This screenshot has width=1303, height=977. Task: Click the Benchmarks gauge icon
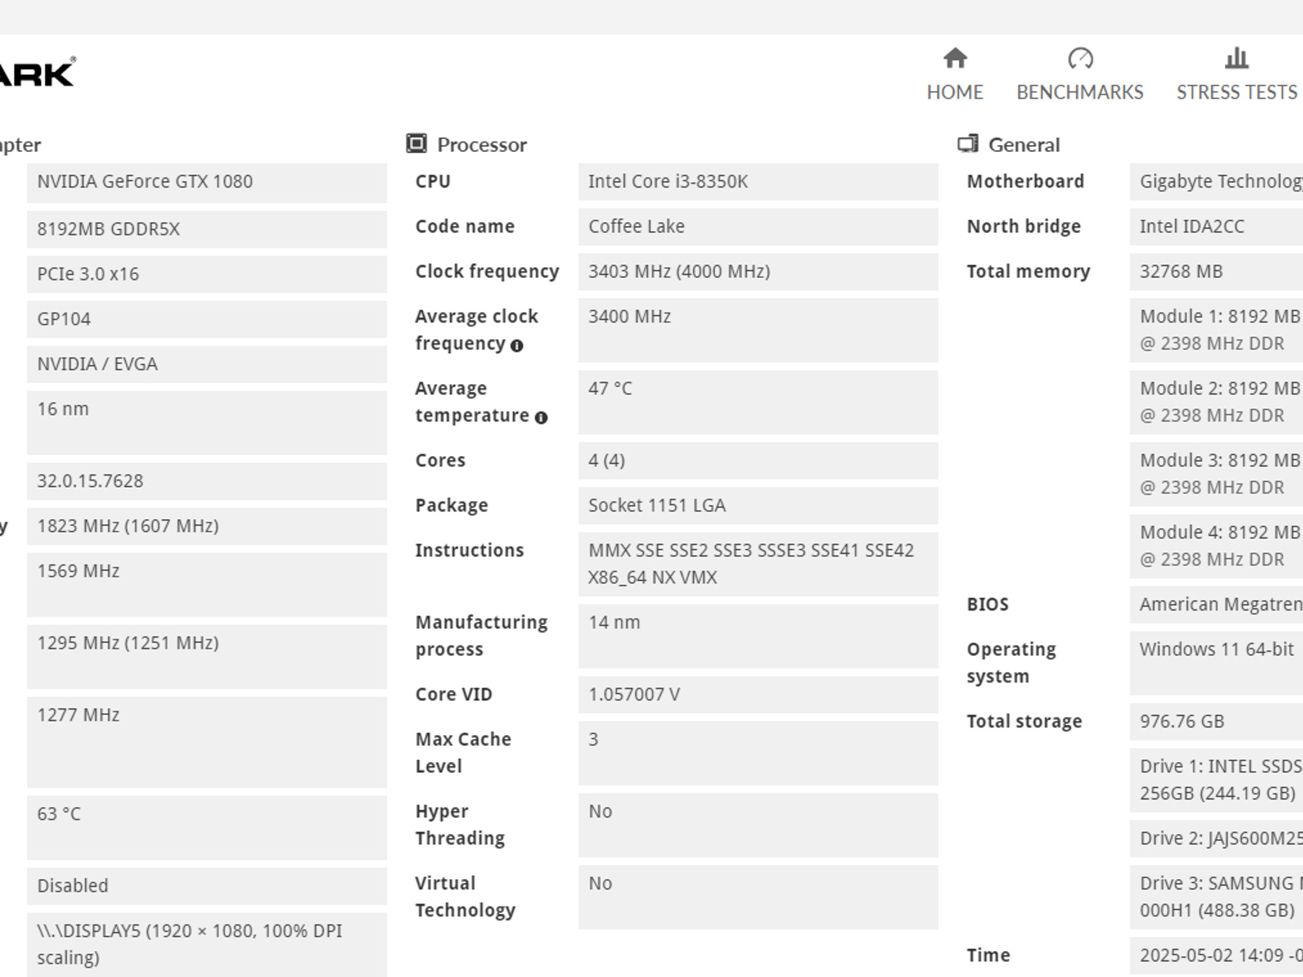coord(1080,59)
